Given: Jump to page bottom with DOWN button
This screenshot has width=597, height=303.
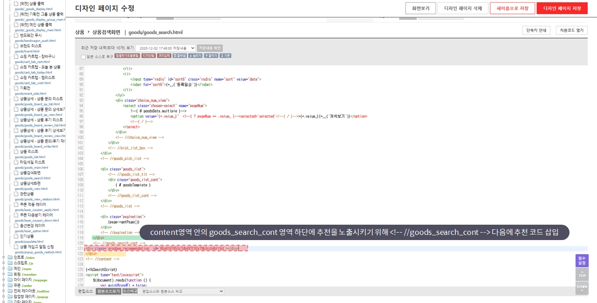Looking at the screenshot, I should (582, 288).
